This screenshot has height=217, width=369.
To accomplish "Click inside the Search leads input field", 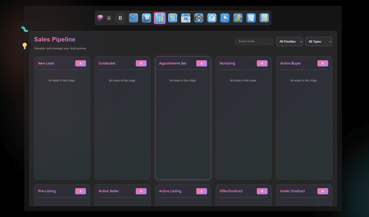I will pyautogui.click(x=254, y=41).
